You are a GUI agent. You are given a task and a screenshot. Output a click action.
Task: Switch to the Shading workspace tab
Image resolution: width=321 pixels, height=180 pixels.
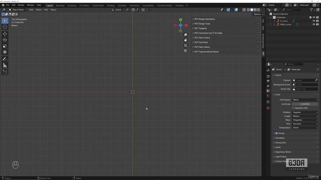[111, 5]
